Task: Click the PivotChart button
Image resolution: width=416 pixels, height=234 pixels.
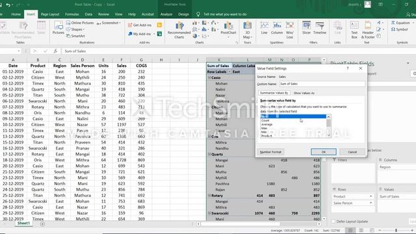Action: tap(228, 29)
